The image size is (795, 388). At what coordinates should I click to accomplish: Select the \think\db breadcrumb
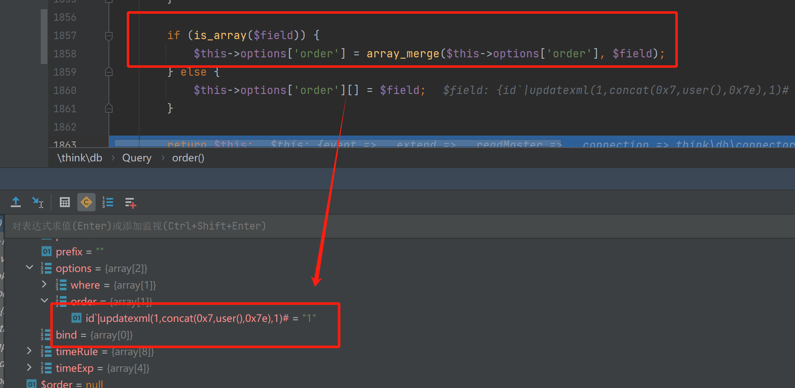point(79,158)
